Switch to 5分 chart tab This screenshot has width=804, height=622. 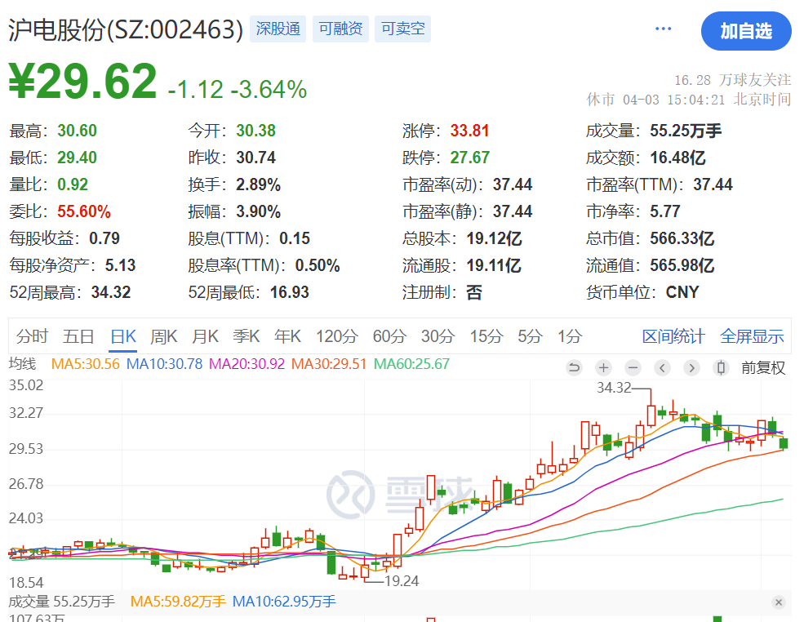pos(530,336)
